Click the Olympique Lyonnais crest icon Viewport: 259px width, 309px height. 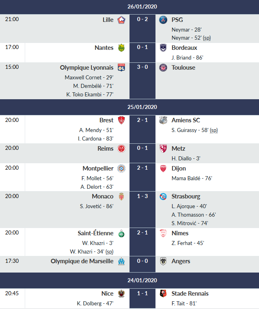click(x=121, y=68)
